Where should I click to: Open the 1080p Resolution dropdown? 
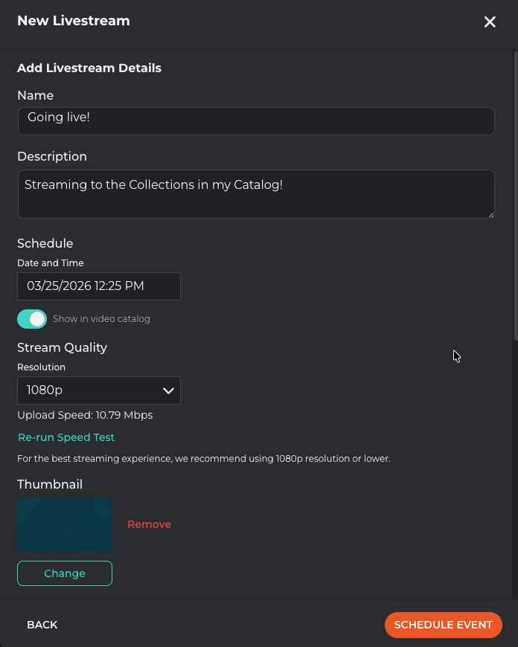point(98,390)
